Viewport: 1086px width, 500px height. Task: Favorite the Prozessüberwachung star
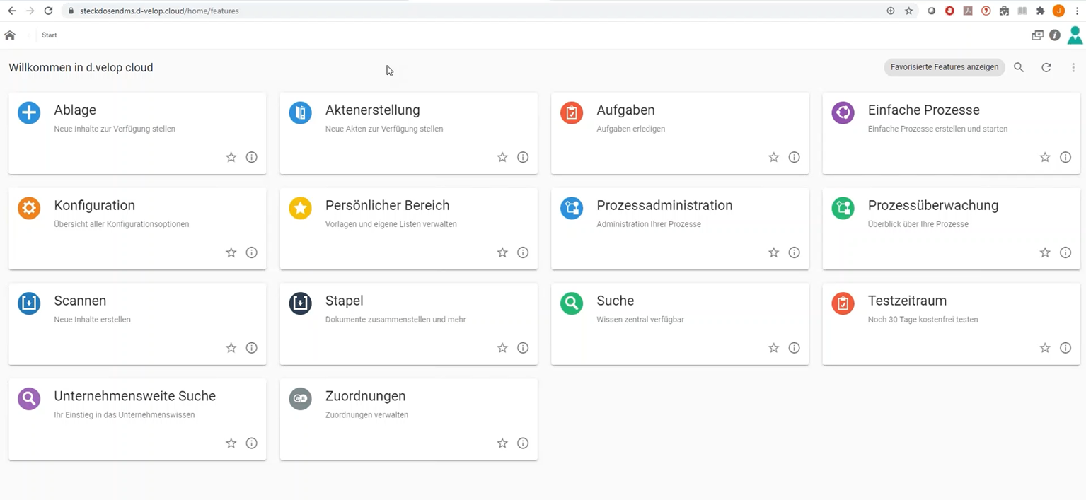click(x=1045, y=252)
